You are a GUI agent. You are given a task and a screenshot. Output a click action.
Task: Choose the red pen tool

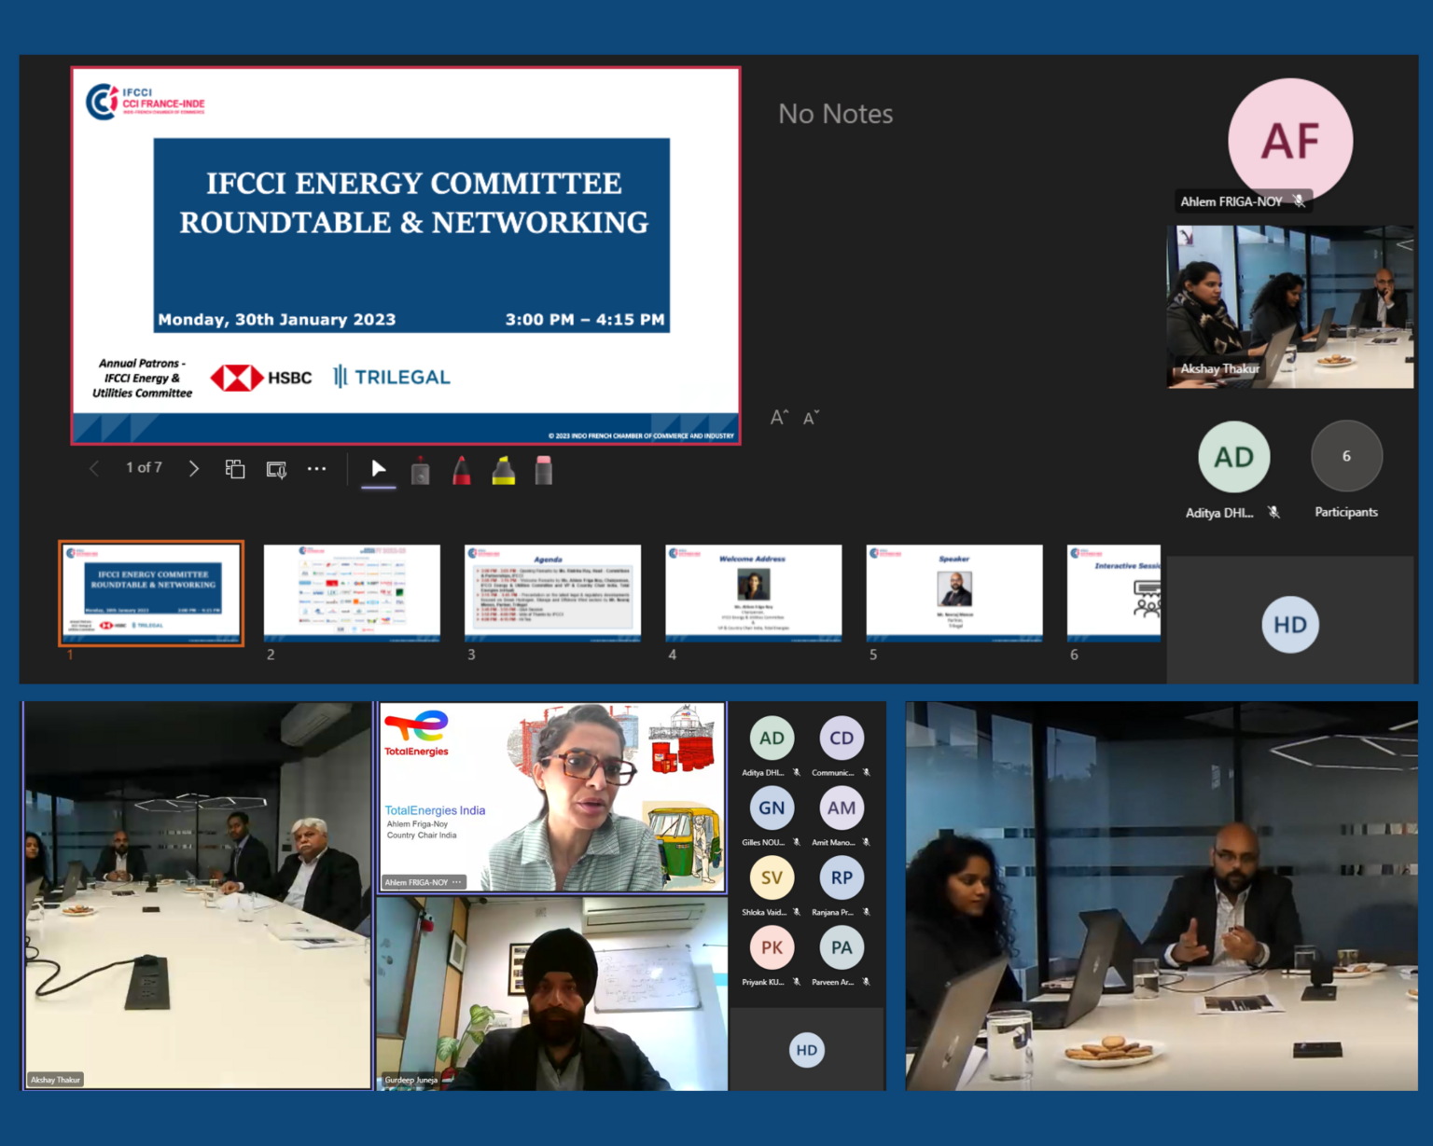tap(462, 471)
